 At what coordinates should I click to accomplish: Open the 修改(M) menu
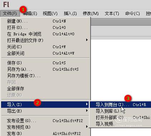[91, 14]
